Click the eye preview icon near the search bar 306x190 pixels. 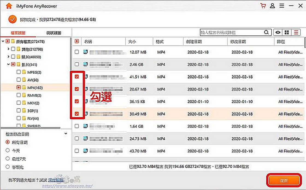[278, 32]
